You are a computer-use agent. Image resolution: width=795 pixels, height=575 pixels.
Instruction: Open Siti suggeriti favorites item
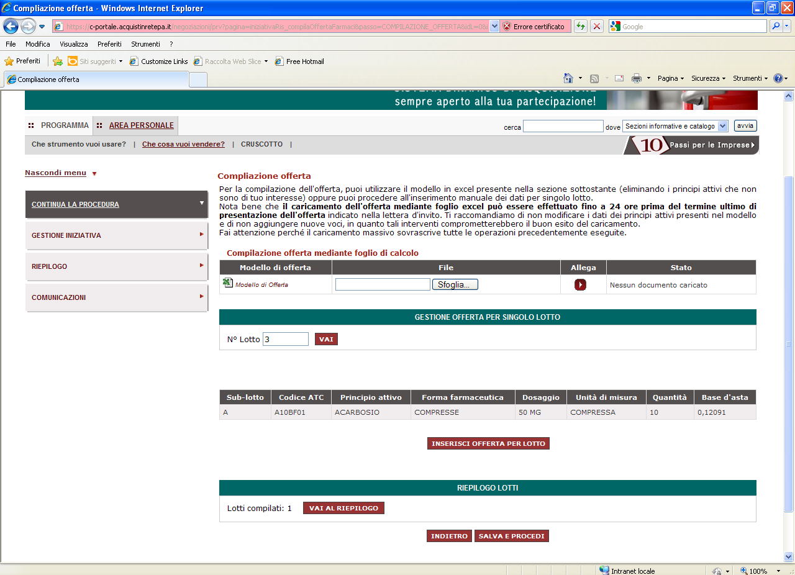[x=95, y=61]
